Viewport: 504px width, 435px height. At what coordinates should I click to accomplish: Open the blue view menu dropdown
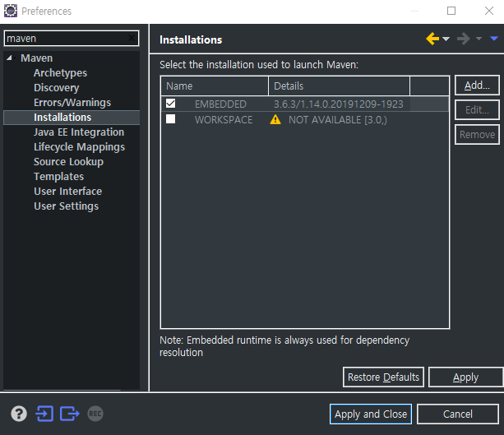click(494, 39)
